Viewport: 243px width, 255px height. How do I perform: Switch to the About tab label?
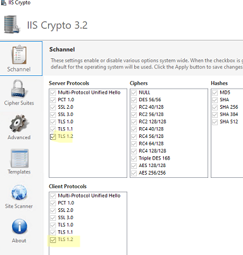(19, 240)
